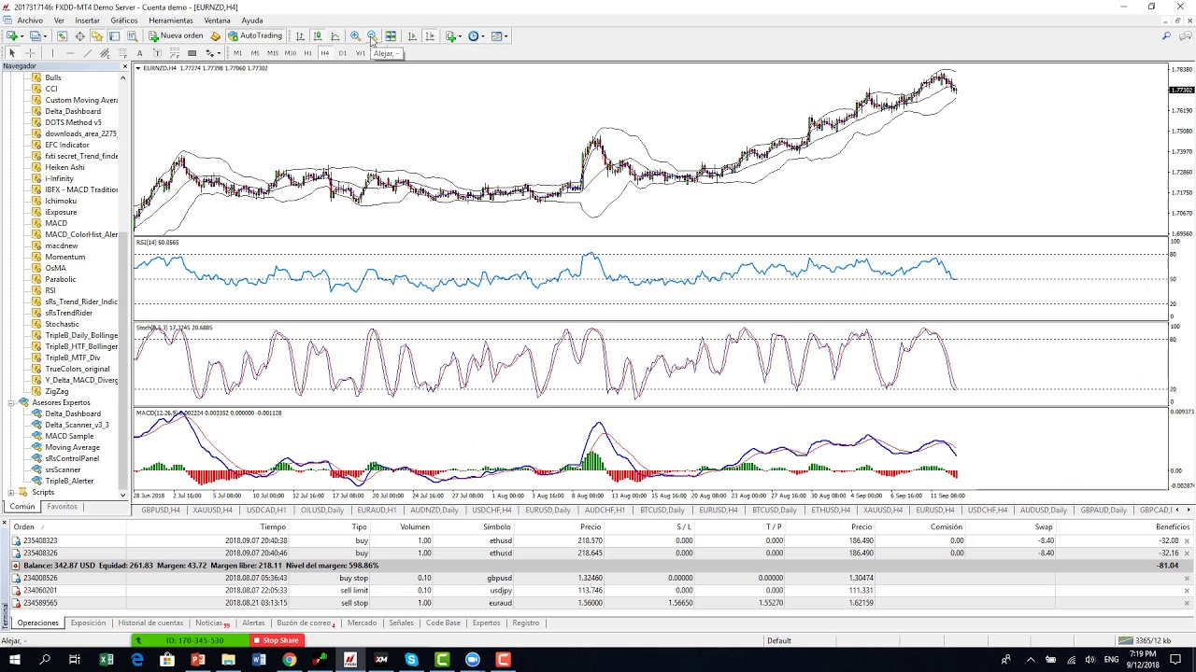Click the Stop Share button
This screenshot has width=1196, height=672.
pyautogui.click(x=276, y=640)
